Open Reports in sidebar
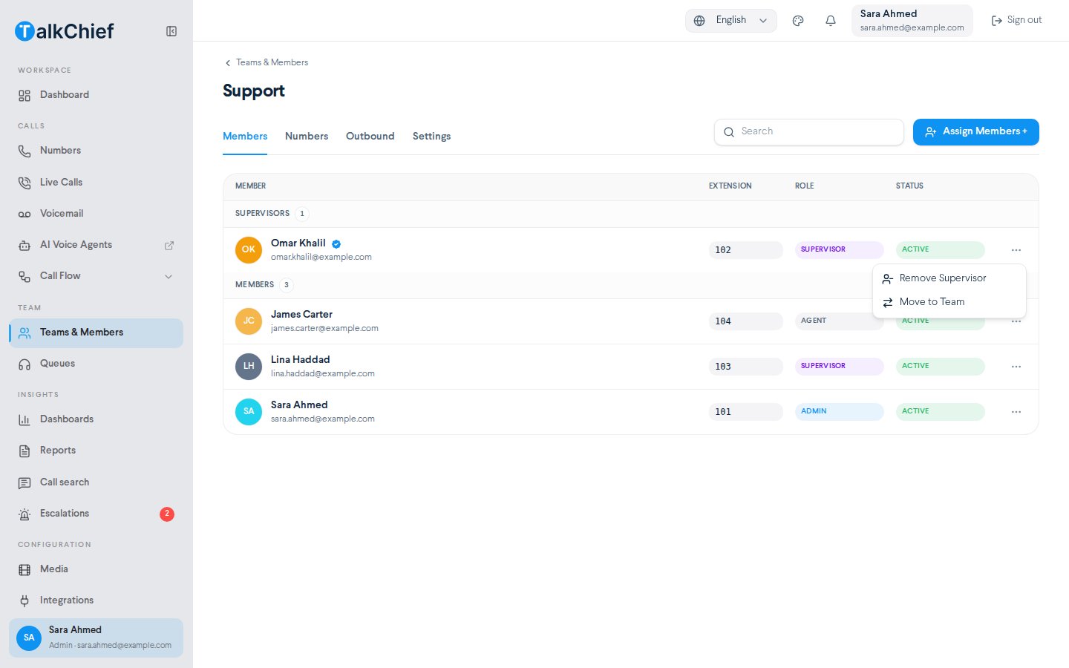The image size is (1069, 668). pos(96,451)
